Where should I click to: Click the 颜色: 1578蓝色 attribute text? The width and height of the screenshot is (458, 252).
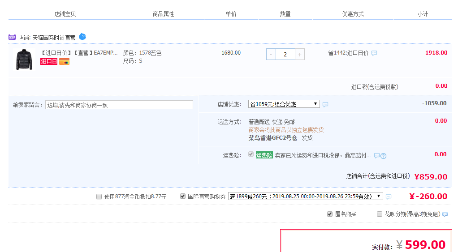coord(142,53)
